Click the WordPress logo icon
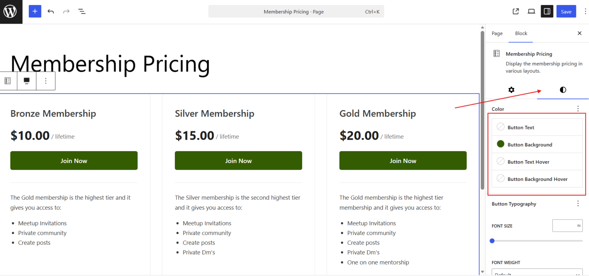 coord(11,12)
